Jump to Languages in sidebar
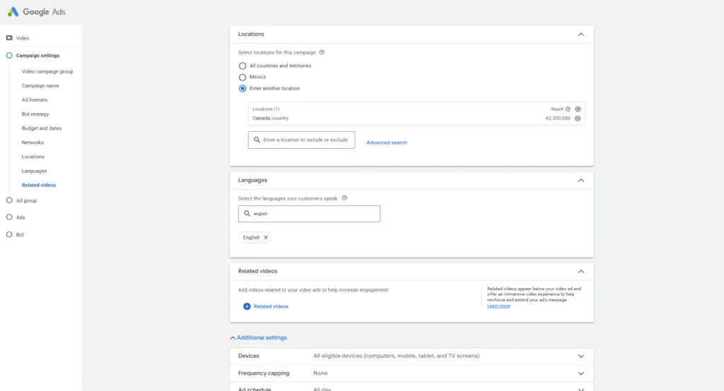724x391 pixels. 34,171
